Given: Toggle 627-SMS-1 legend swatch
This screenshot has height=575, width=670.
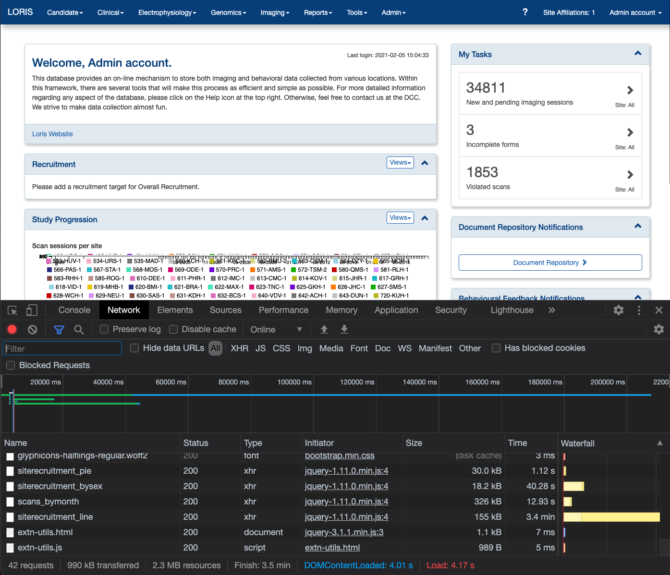Looking at the screenshot, I should click(373, 287).
